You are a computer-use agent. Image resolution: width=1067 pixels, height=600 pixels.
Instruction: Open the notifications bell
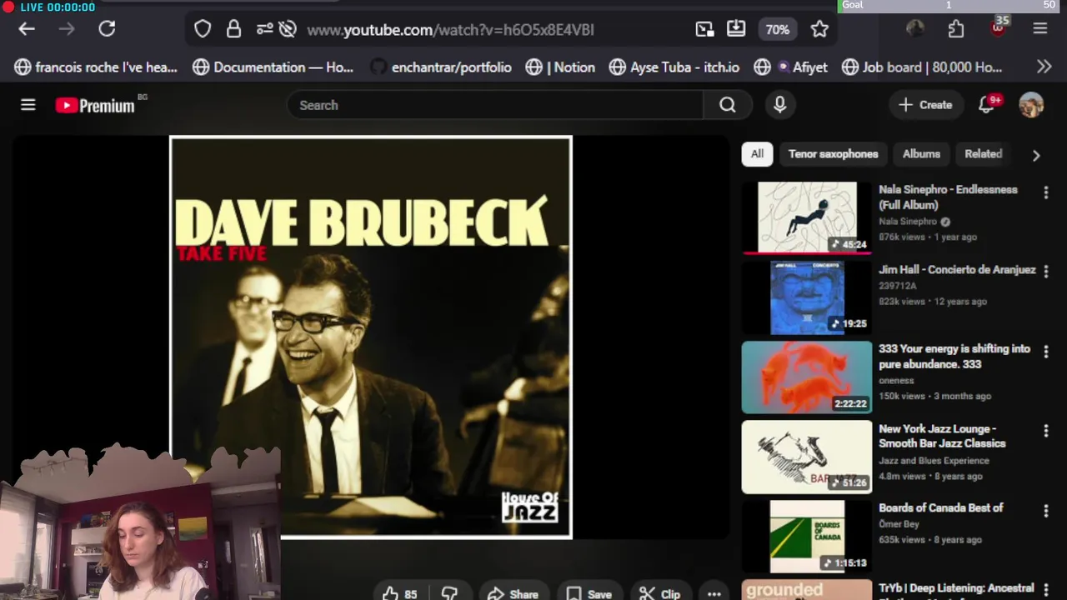[x=987, y=105]
